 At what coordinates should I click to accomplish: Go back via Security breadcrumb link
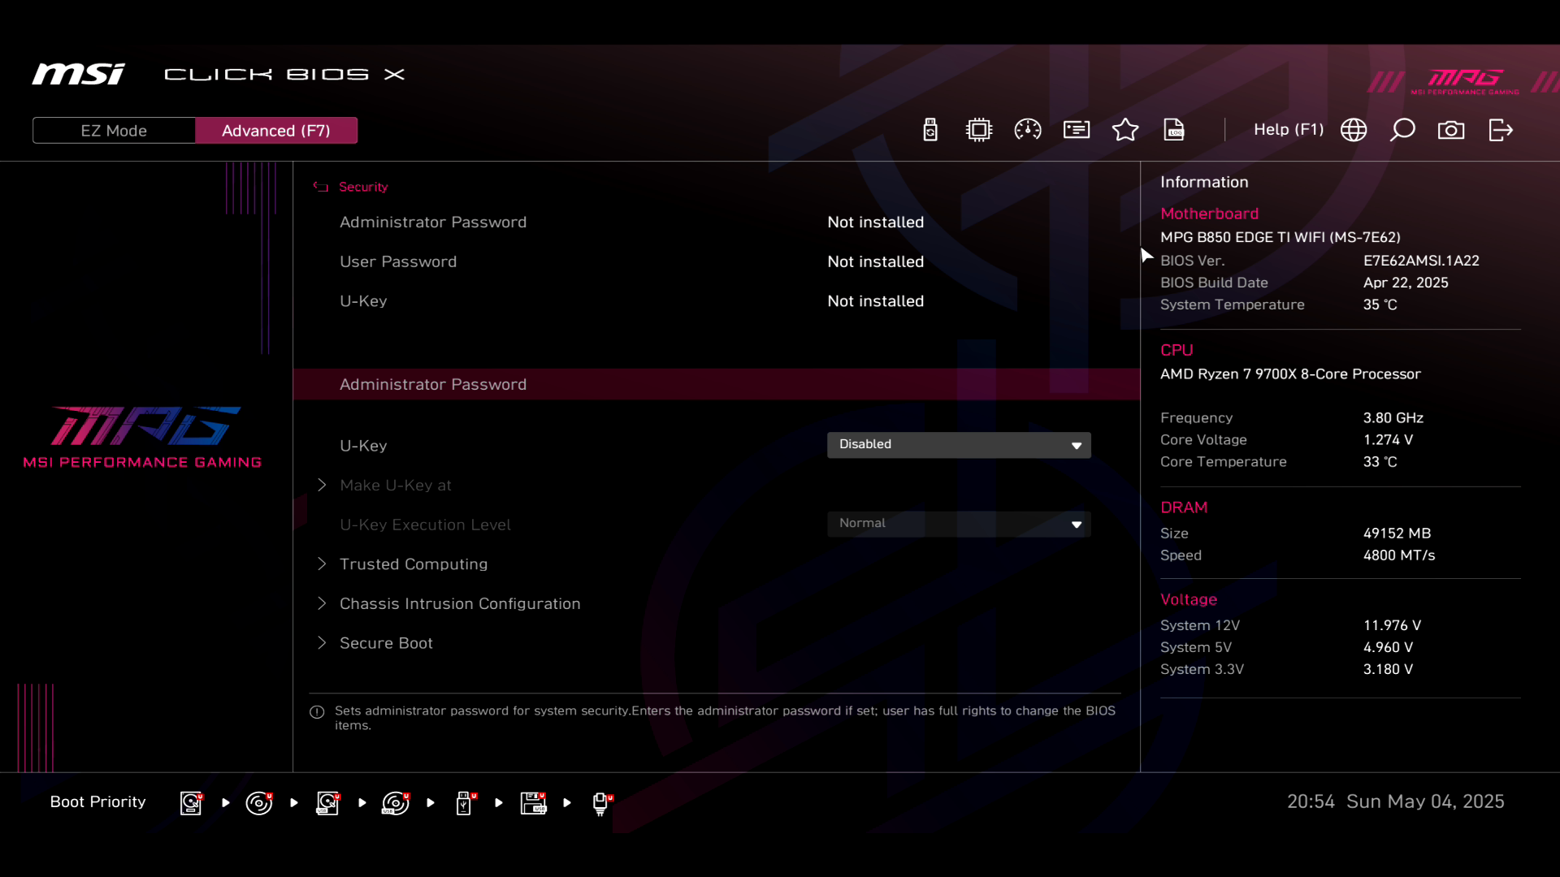[362, 187]
